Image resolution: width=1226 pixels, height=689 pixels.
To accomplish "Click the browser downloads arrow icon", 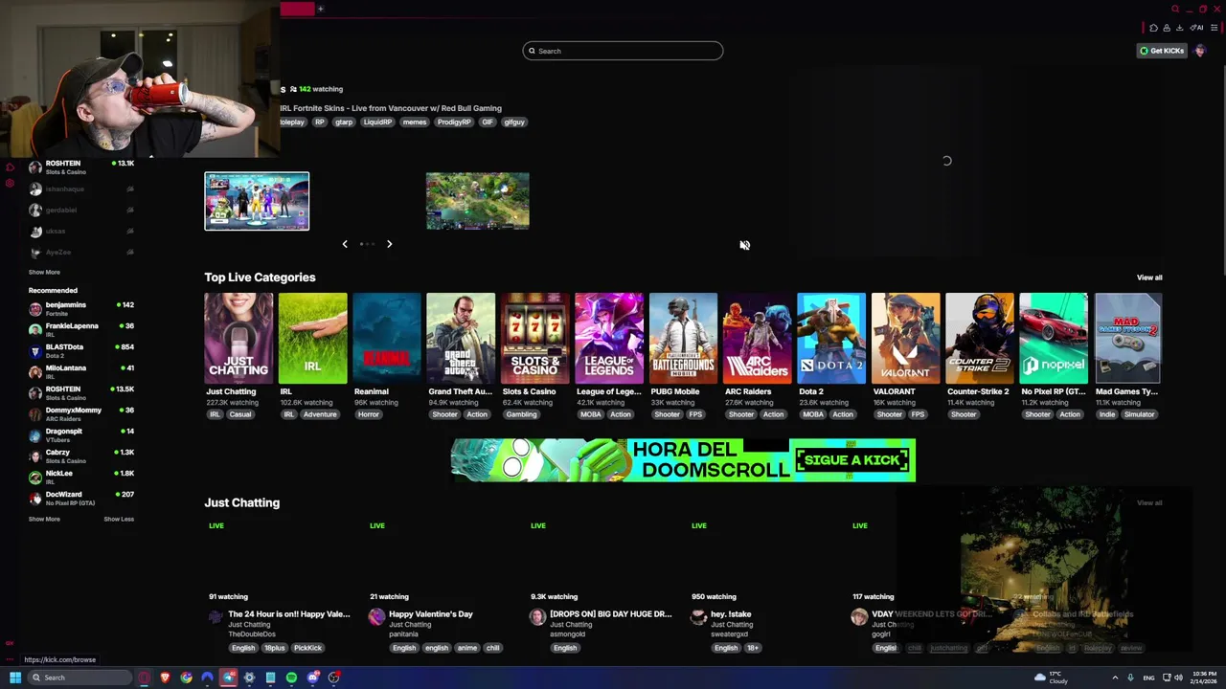I will tap(1180, 28).
